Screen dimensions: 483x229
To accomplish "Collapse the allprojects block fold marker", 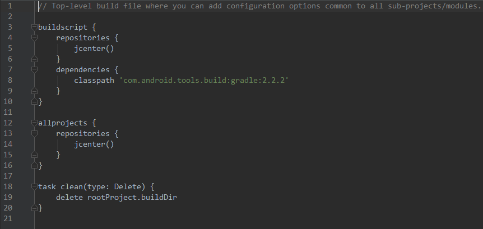I will pos(35,123).
